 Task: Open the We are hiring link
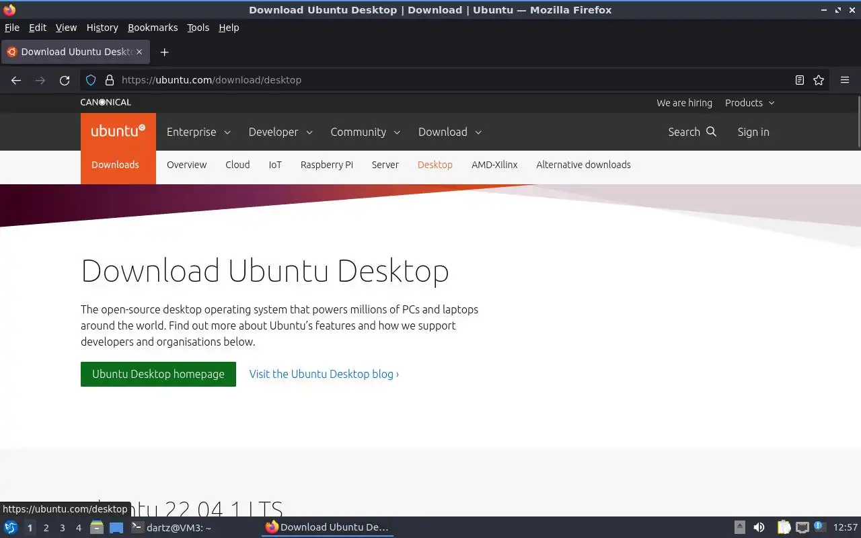[684, 103]
